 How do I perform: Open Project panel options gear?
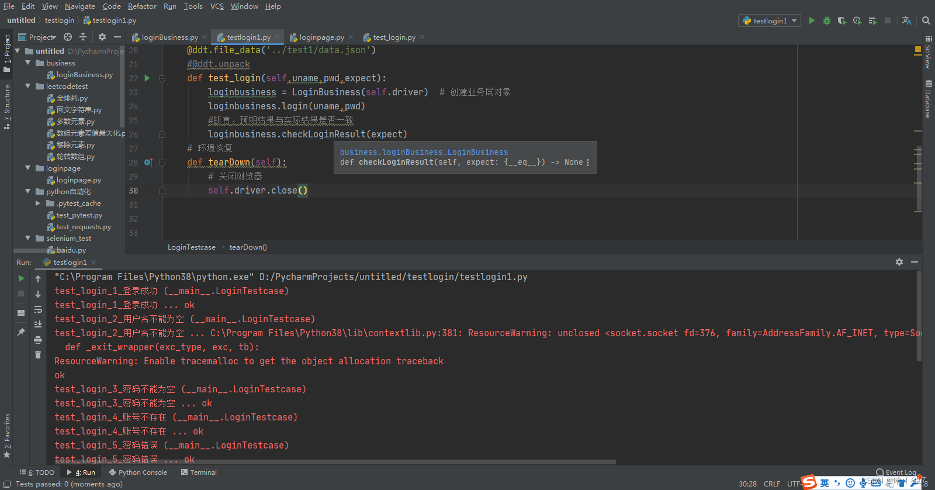coord(102,37)
